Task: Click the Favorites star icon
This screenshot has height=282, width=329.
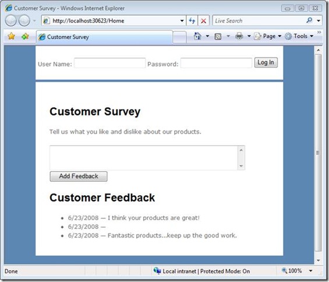Action: pyautogui.click(x=11, y=36)
